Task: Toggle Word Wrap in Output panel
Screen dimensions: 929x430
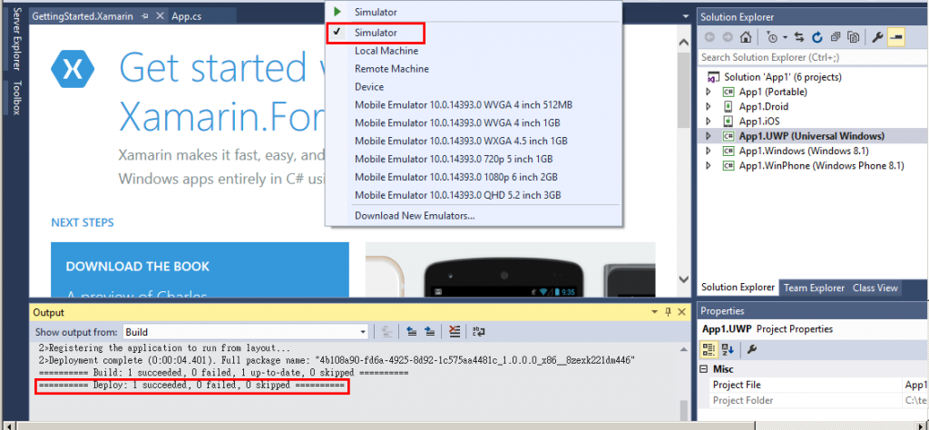Action: click(x=478, y=332)
